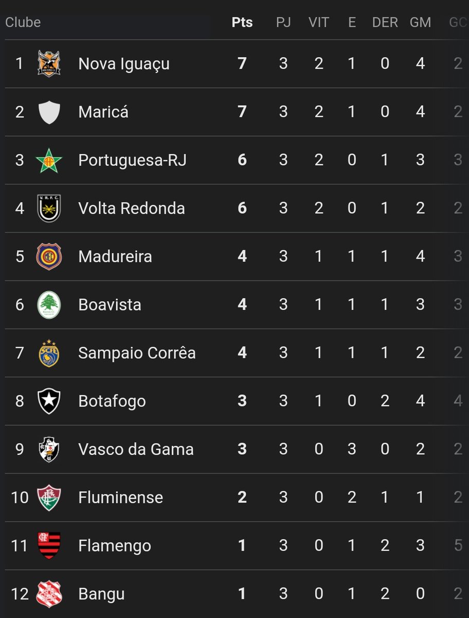469x618 pixels.
Task: Click the GM column header
Action: coord(420,23)
